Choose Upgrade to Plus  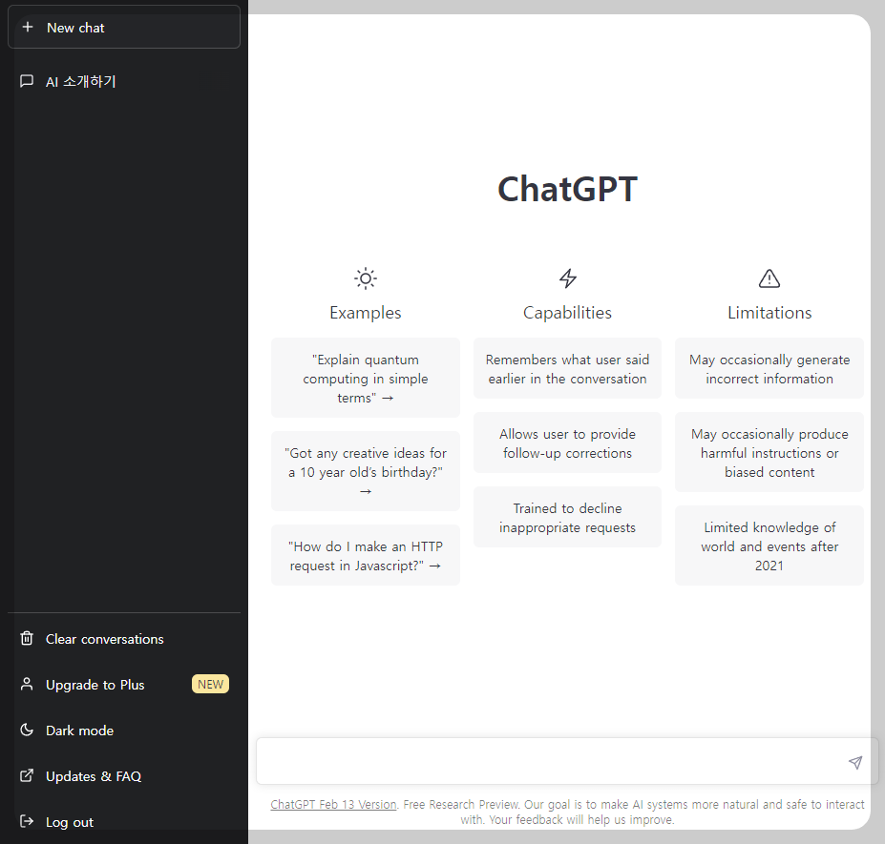tap(124, 685)
